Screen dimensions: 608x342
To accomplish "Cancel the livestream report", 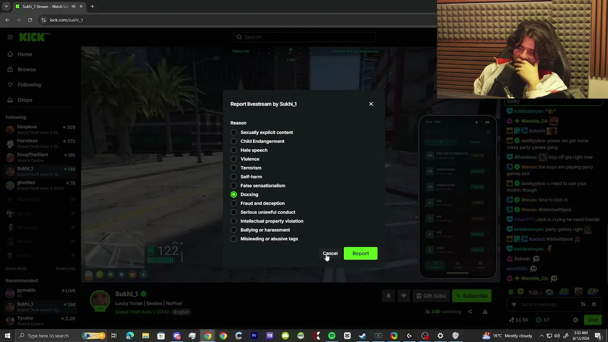I will (330, 253).
